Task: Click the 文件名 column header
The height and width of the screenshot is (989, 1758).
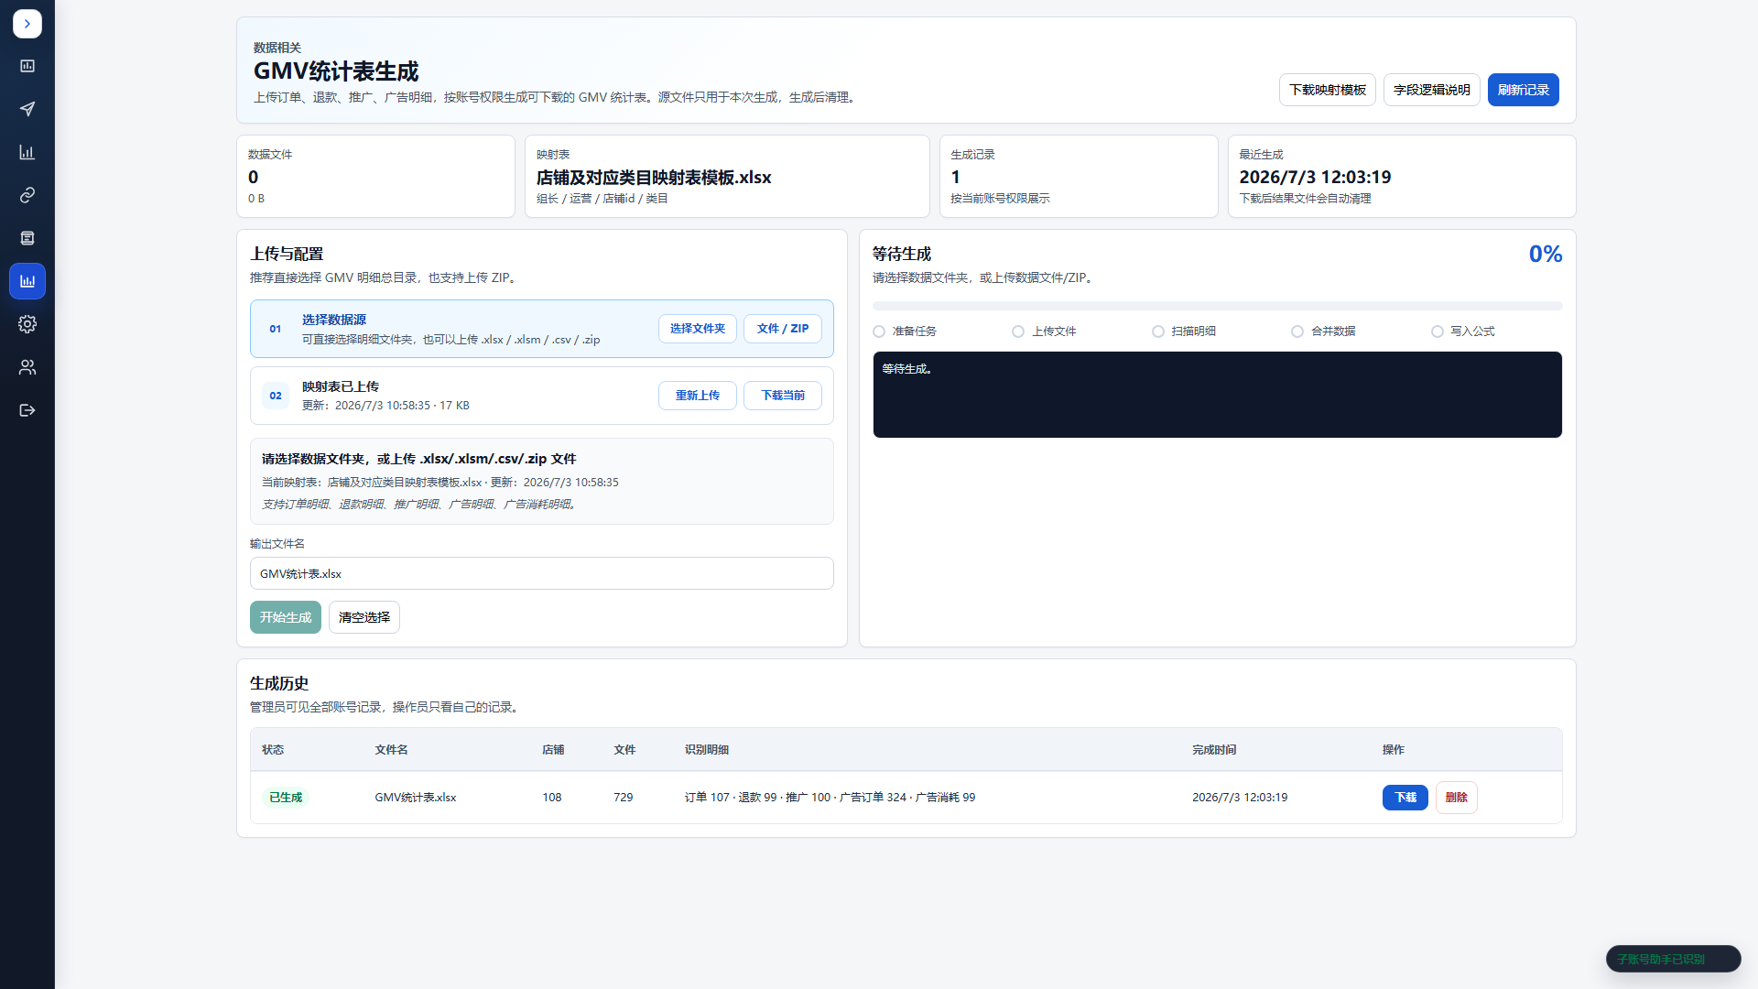Action: click(x=391, y=750)
